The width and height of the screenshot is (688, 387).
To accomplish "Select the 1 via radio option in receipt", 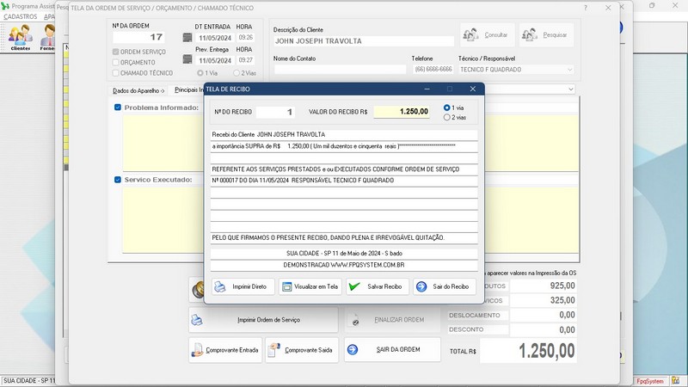I will coord(447,107).
